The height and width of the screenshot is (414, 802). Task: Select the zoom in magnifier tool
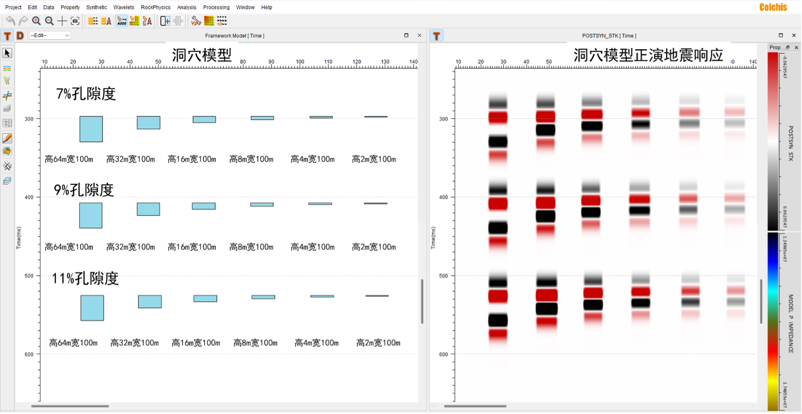click(x=36, y=21)
